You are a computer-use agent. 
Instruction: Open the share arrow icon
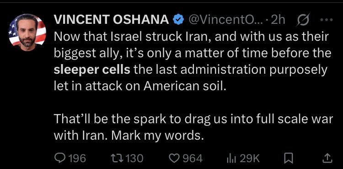tap(328, 158)
